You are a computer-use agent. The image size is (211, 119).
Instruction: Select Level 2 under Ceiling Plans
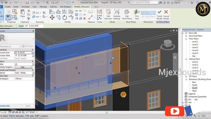coord(195,65)
